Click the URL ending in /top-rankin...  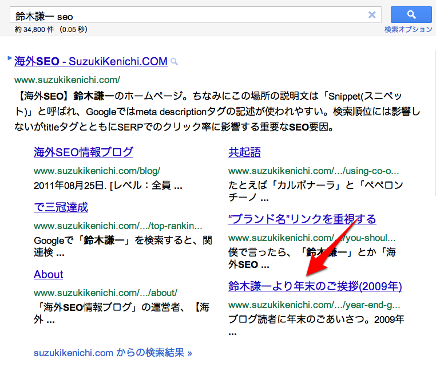pyautogui.click(x=118, y=226)
